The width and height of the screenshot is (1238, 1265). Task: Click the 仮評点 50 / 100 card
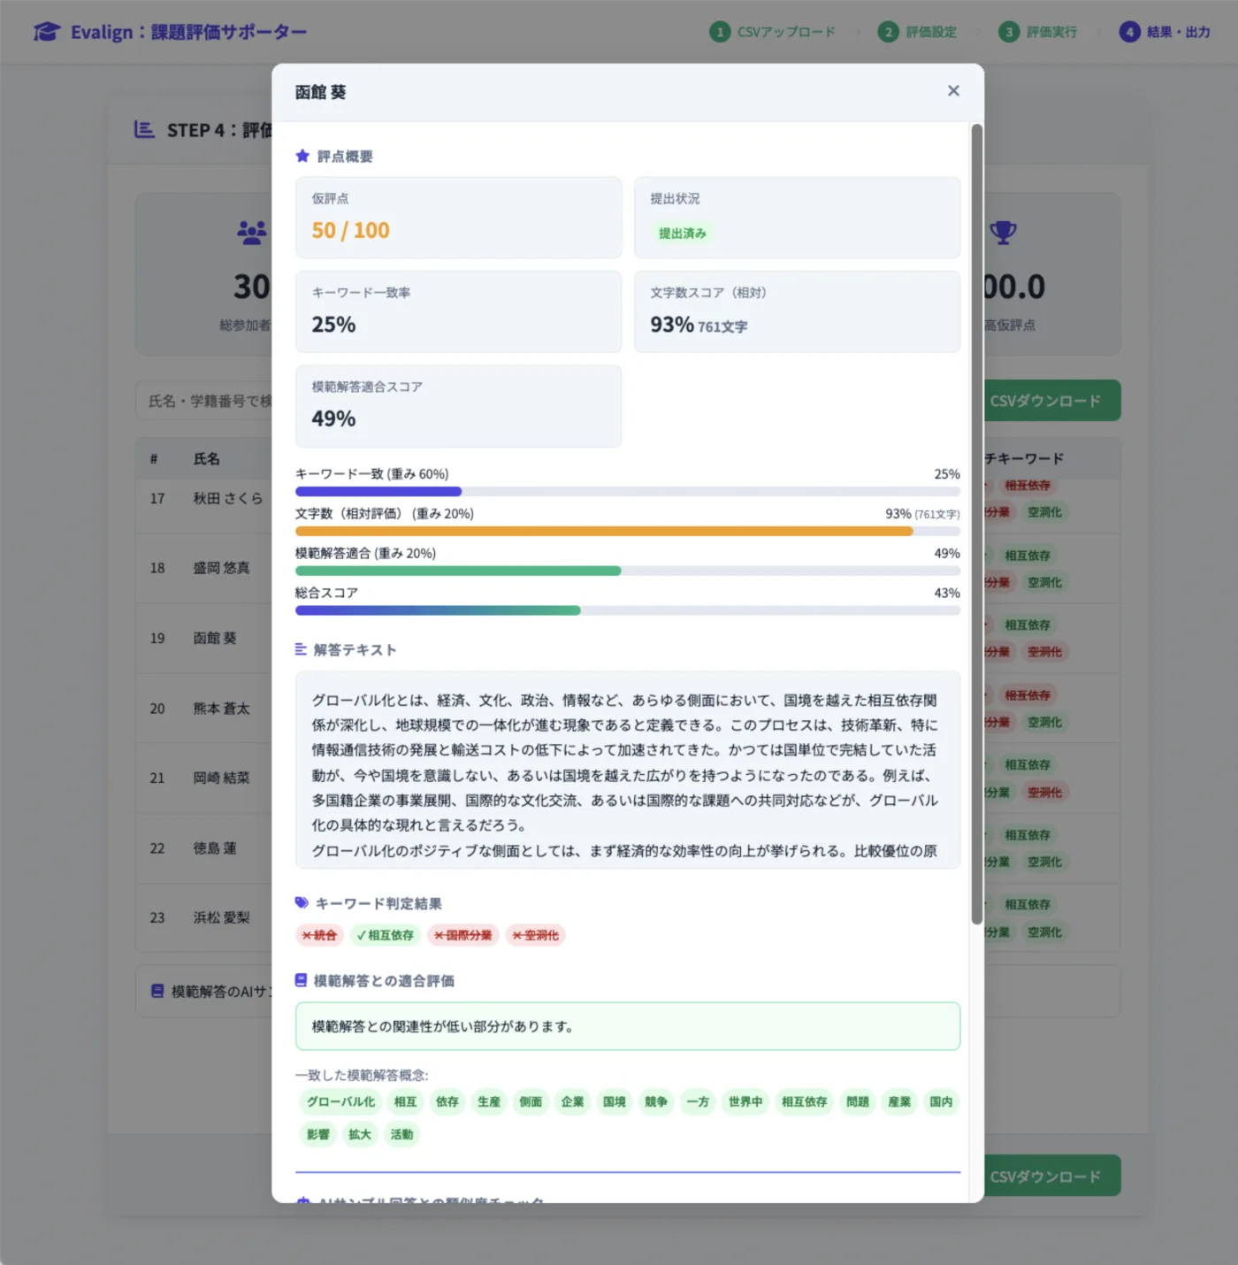458,218
